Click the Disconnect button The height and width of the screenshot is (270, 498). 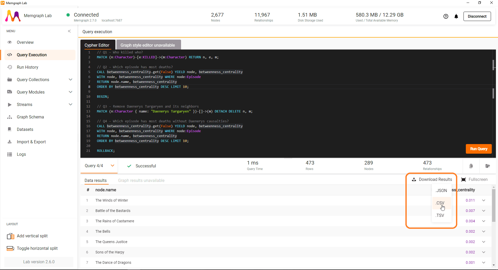click(x=477, y=16)
